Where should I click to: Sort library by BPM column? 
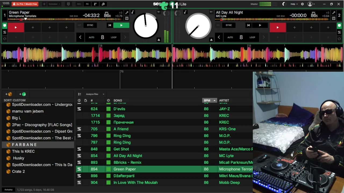[209, 101]
